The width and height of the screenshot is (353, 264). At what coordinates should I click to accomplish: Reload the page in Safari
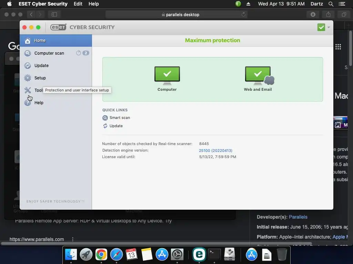243,14
